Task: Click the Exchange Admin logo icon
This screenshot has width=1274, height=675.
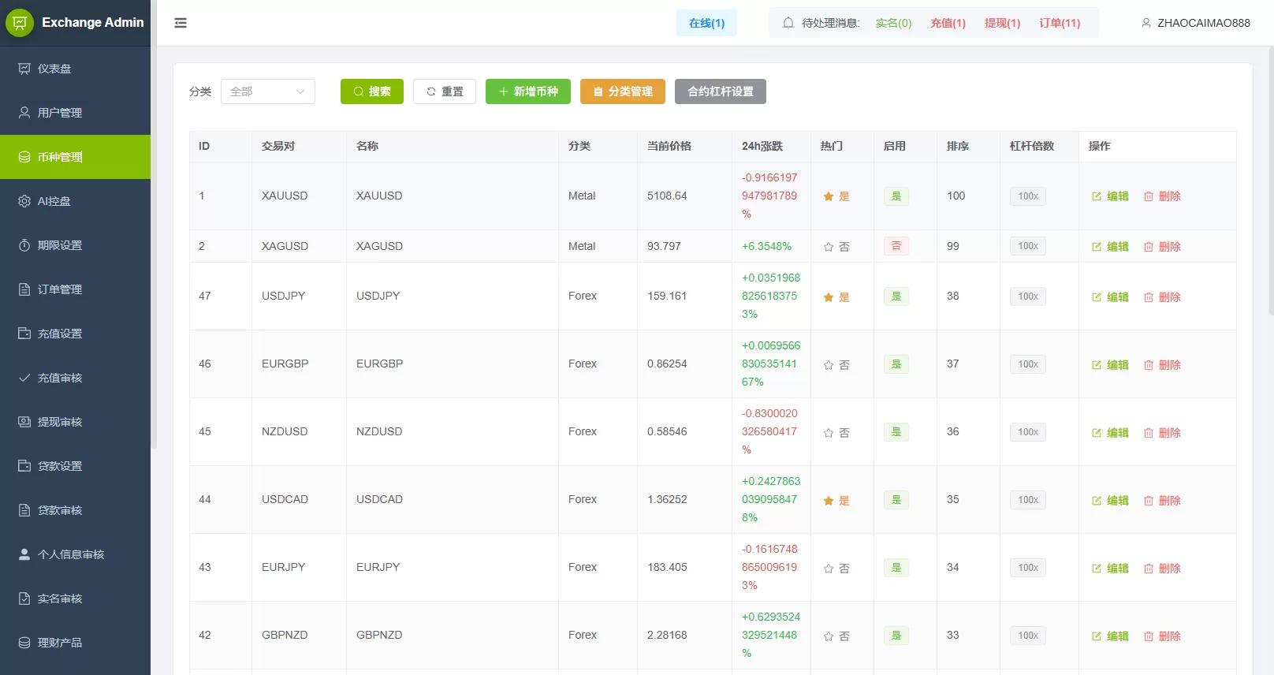Action: (20, 23)
